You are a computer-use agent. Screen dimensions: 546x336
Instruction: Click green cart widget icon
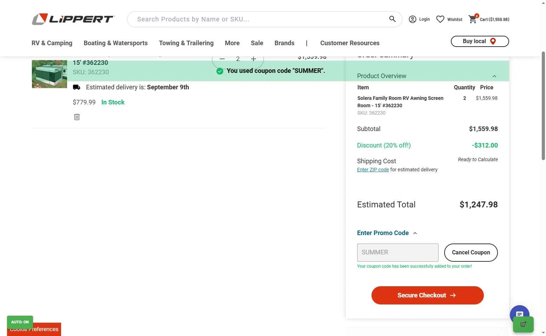(x=523, y=324)
